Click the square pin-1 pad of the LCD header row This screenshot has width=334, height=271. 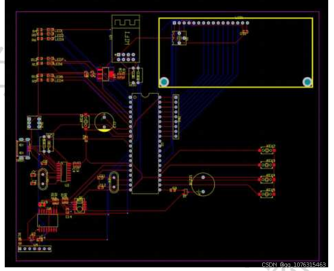pos(175,23)
